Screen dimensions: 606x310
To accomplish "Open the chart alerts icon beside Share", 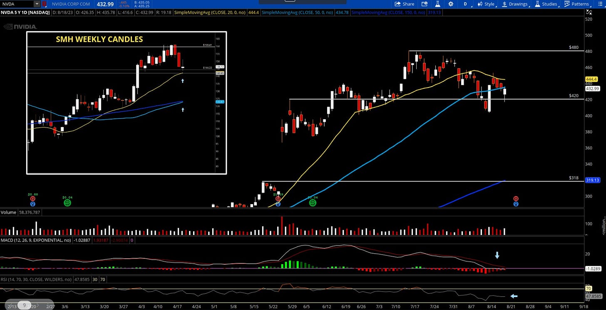I will 425,4.
